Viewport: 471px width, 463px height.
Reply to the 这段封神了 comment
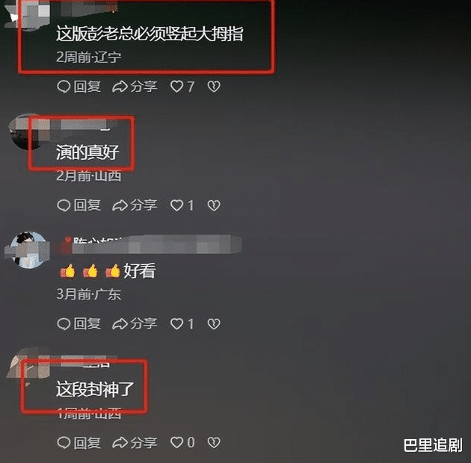[x=78, y=443]
